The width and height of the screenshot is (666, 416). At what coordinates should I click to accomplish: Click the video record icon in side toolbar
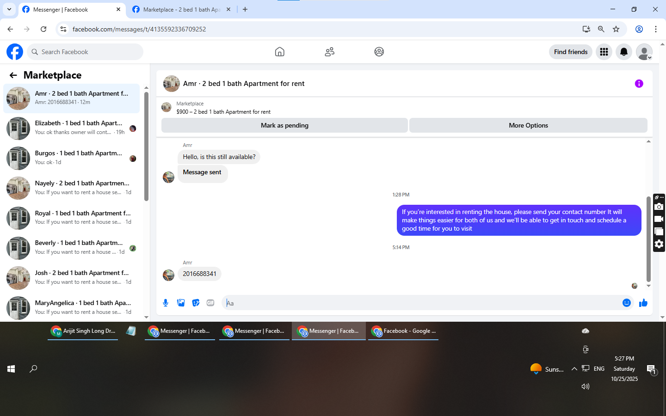click(x=659, y=219)
